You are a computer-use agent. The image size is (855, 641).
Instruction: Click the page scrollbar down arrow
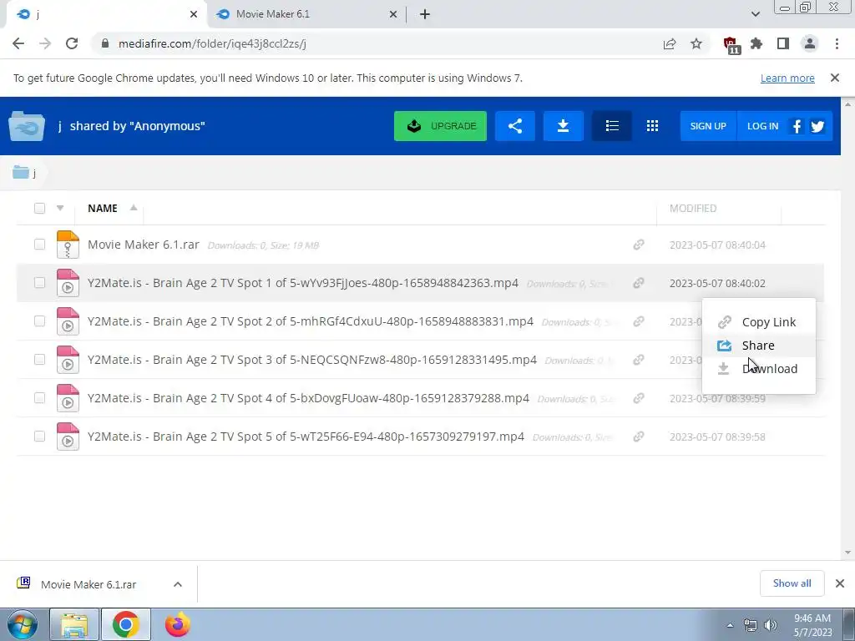pyautogui.click(x=847, y=553)
